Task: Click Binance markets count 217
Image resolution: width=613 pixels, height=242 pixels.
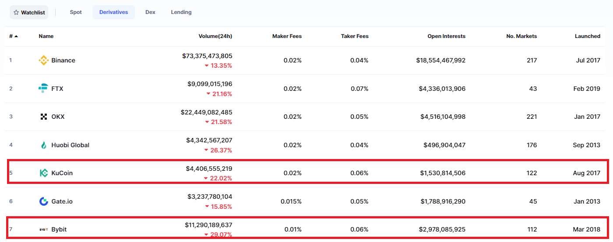Action: 532,60
